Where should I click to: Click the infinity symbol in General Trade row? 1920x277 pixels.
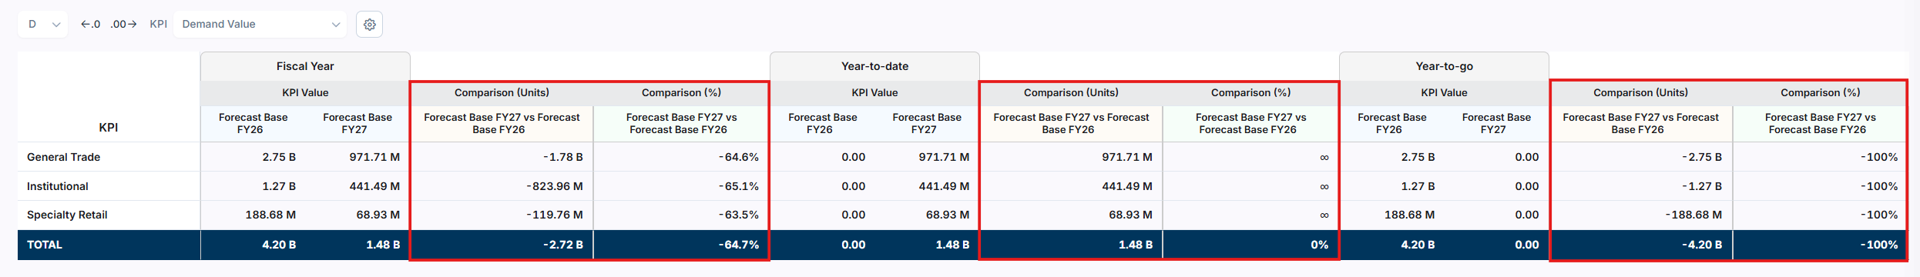[1324, 158]
